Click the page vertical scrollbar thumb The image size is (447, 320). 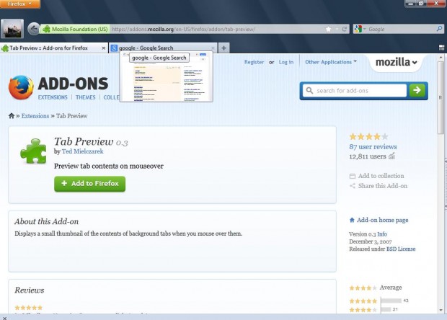(441, 97)
